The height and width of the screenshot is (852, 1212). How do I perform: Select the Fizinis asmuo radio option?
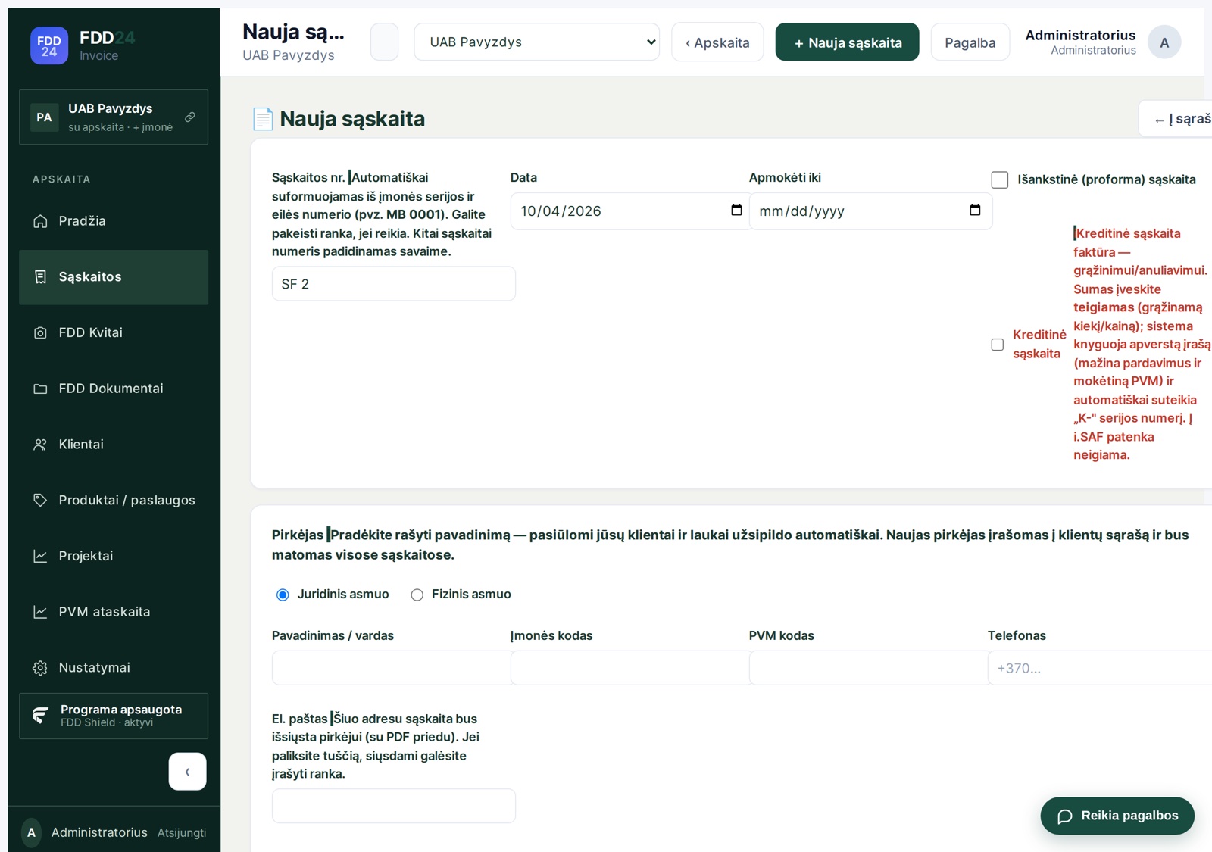point(417,595)
